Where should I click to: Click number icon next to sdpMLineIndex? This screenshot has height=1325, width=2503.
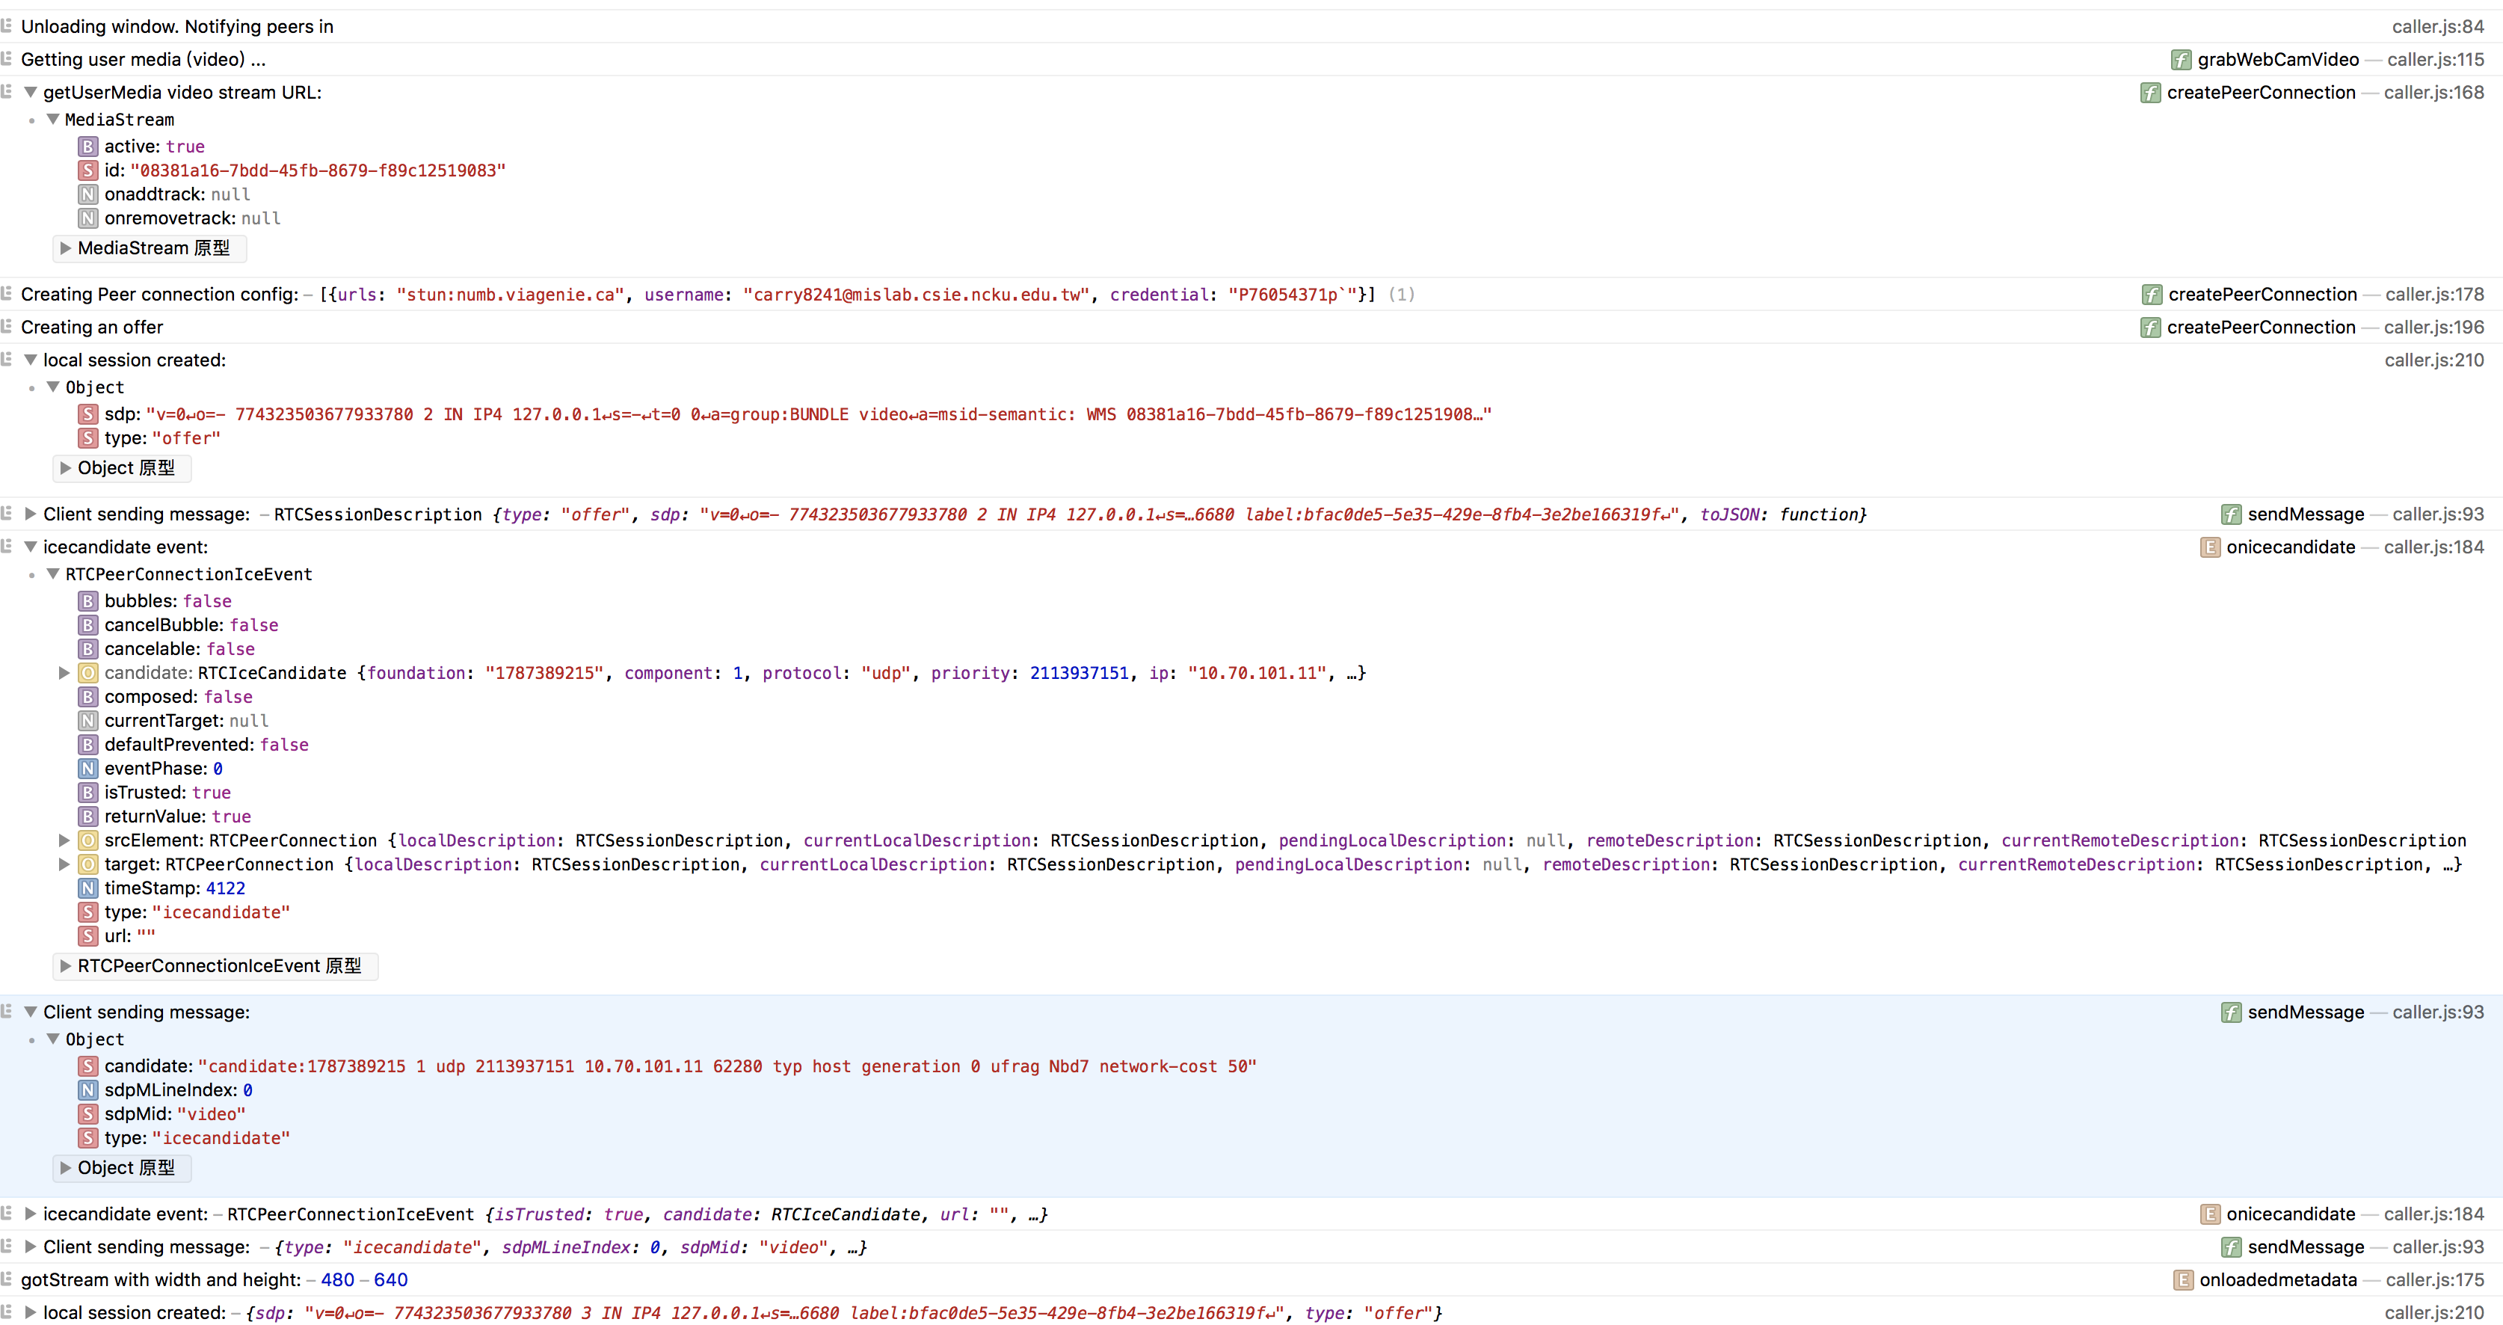[x=88, y=1091]
